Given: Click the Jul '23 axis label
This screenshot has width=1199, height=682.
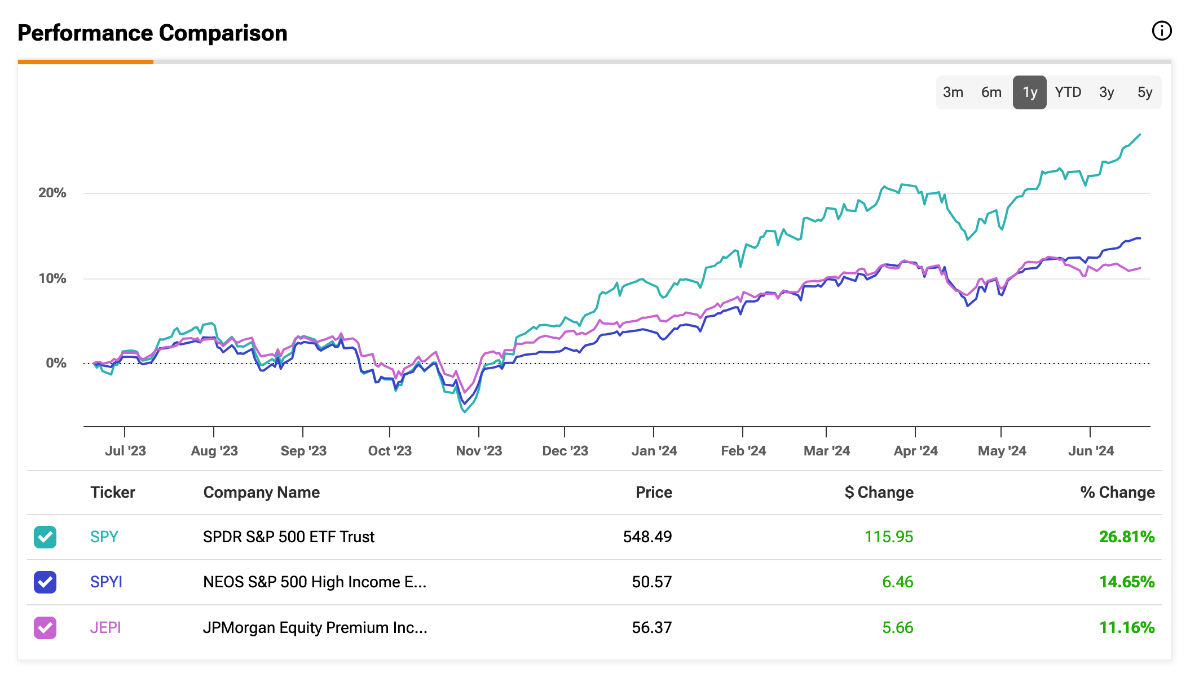Looking at the screenshot, I should click(125, 451).
